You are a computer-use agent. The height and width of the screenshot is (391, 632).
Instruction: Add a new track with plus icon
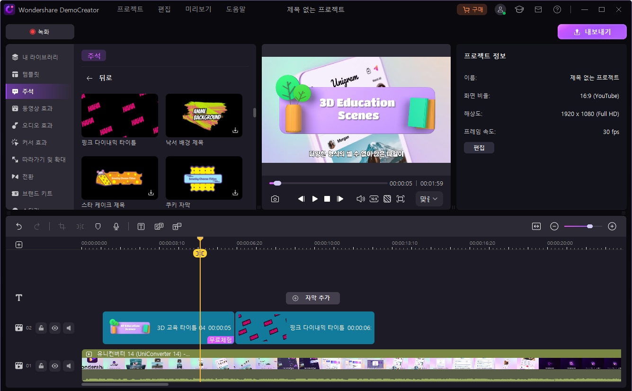[x=19, y=245]
